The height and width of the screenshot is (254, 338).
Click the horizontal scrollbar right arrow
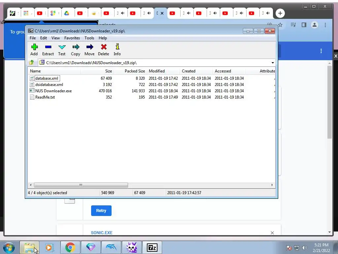272,185
